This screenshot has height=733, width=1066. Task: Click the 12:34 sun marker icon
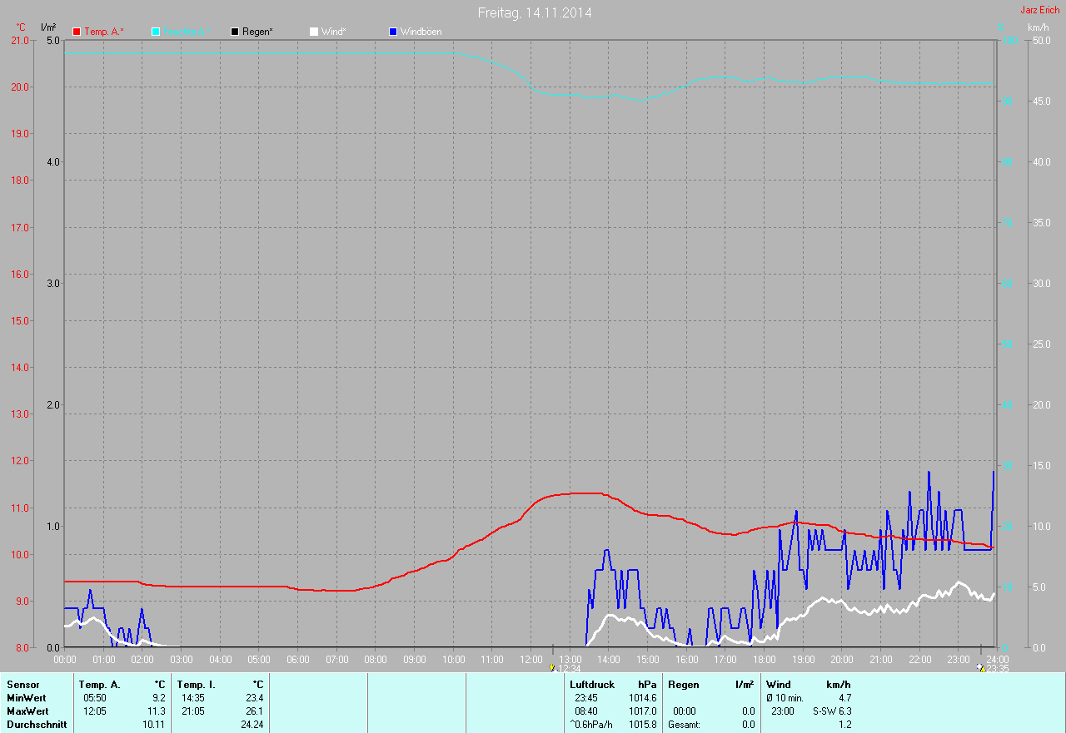point(552,668)
